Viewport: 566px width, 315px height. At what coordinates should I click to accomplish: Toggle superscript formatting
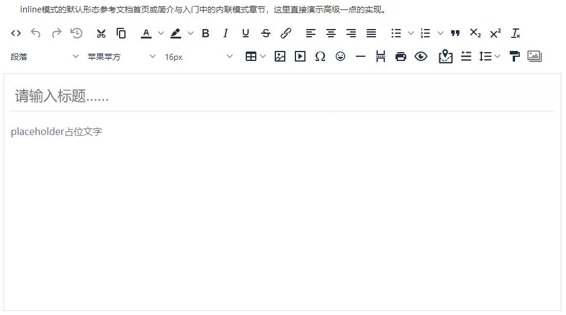(x=495, y=33)
